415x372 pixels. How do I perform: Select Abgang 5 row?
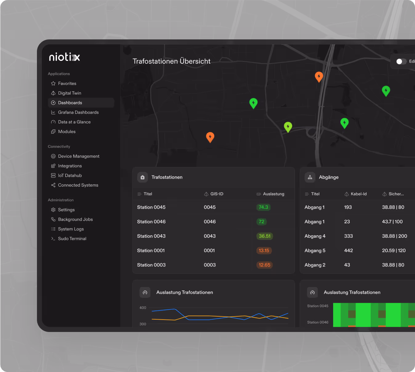pos(357,251)
